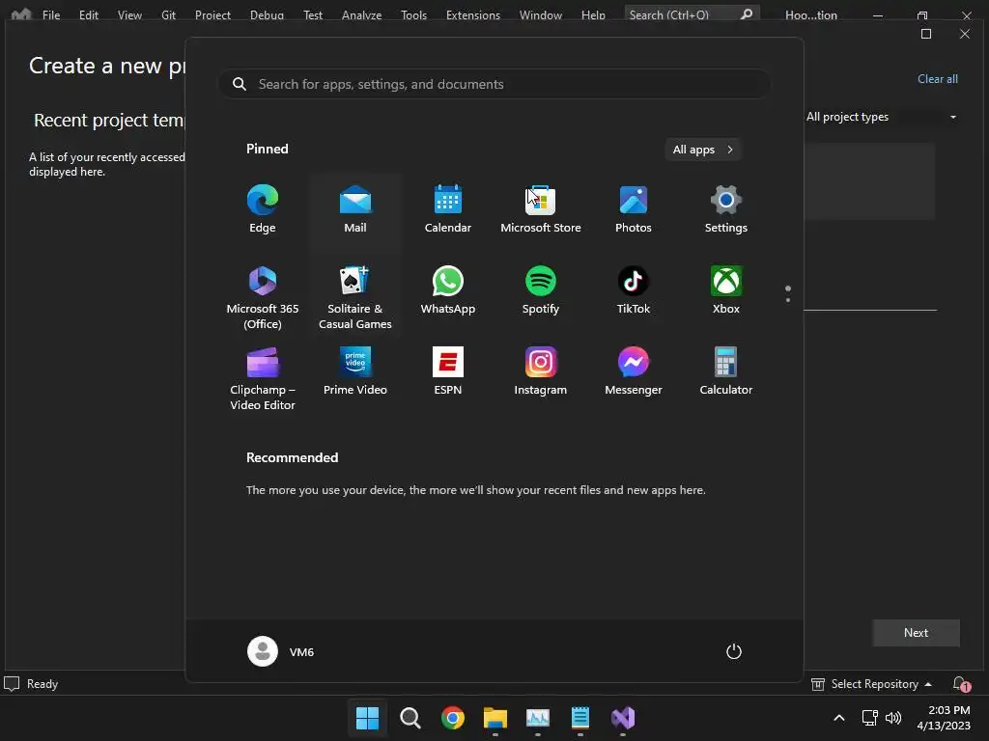
Task: Open the Tools menu in Visual Studio
Action: 413,14
